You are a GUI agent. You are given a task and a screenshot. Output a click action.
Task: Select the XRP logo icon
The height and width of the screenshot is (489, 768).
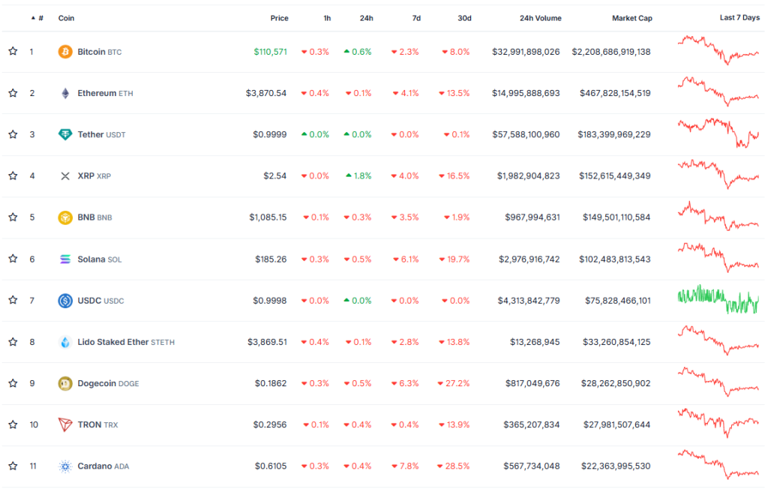pyautogui.click(x=65, y=175)
